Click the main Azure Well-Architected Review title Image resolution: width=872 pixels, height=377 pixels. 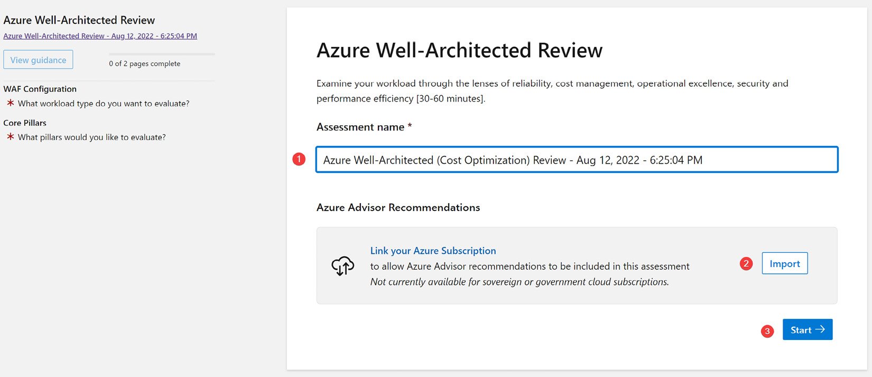coord(459,50)
